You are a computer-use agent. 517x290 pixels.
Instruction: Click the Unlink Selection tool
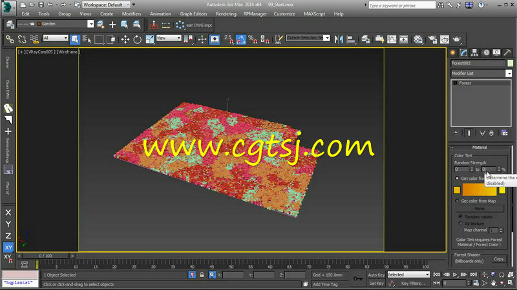click(x=22, y=39)
